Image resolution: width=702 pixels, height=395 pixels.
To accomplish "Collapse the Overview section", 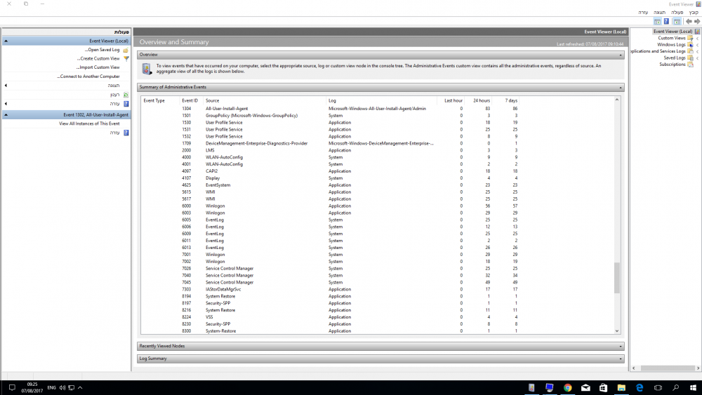I will pos(621,55).
